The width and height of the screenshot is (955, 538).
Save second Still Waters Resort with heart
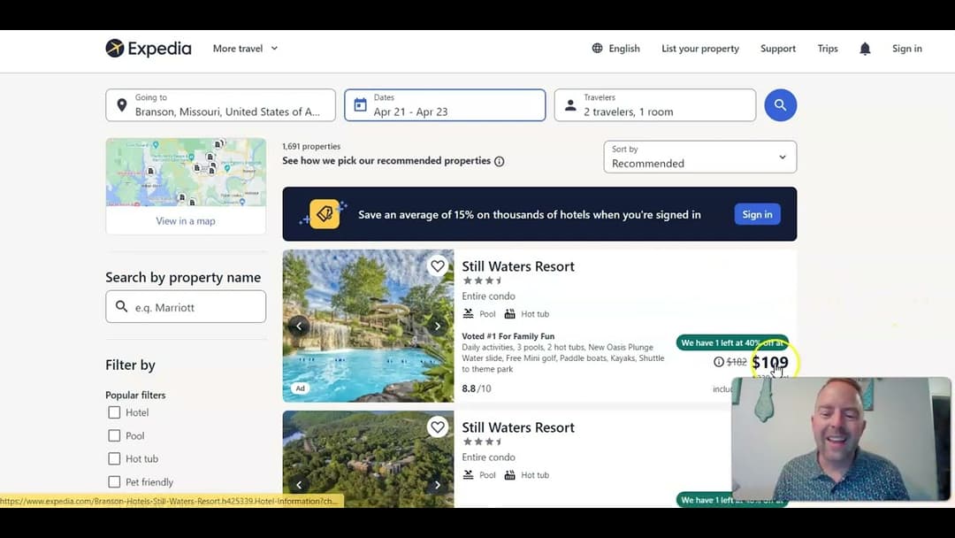point(438,427)
